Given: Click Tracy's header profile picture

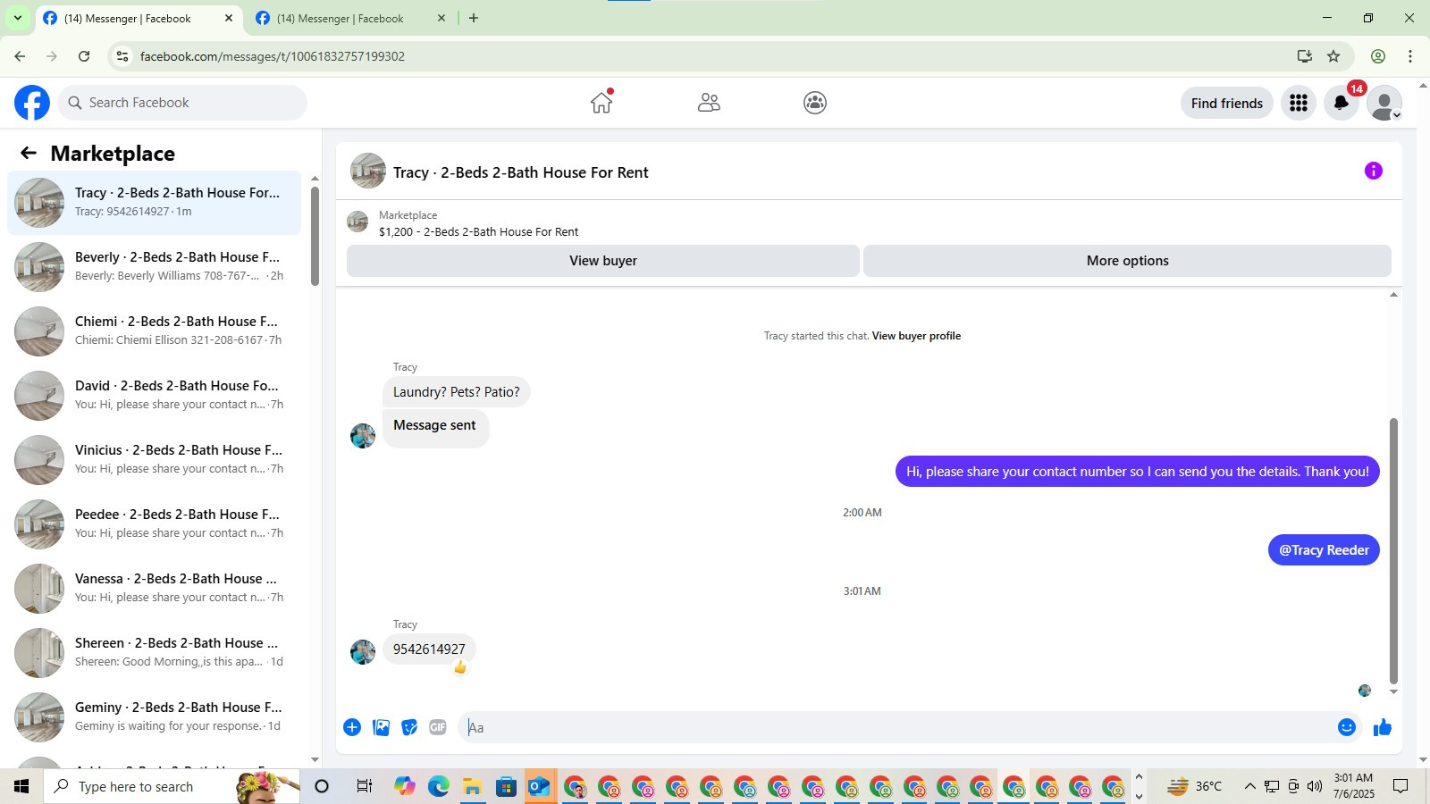Looking at the screenshot, I should pos(368,171).
